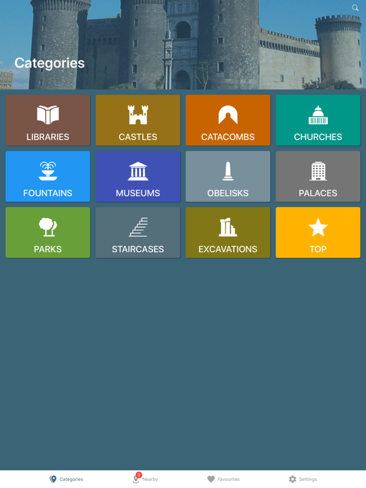Tap the Museums columned building icon
This screenshot has height=488, width=366.
point(138,171)
